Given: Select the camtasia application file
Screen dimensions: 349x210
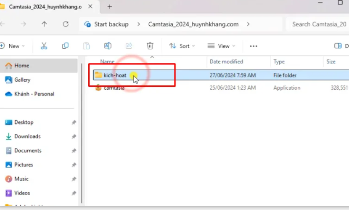Looking at the screenshot, I should [x=114, y=88].
